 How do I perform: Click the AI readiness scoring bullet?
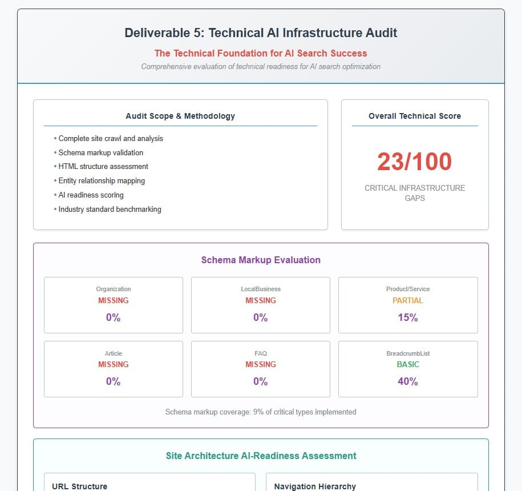91,195
